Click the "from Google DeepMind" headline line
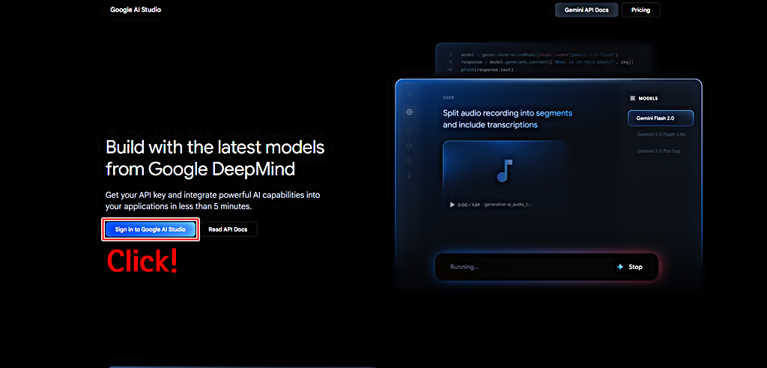767x368 pixels. click(201, 169)
